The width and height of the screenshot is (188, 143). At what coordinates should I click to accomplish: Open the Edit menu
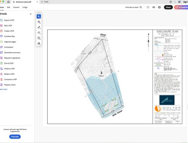[9, 7]
